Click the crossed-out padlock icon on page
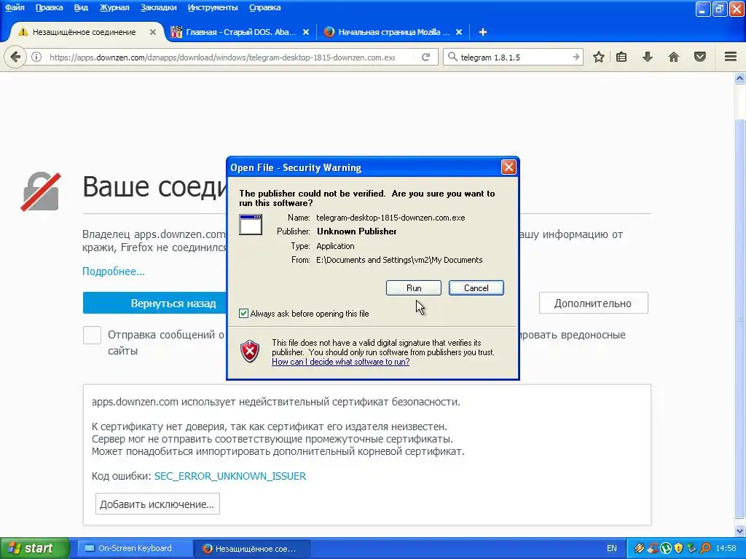The image size is (746, 559). pos(41,191)
